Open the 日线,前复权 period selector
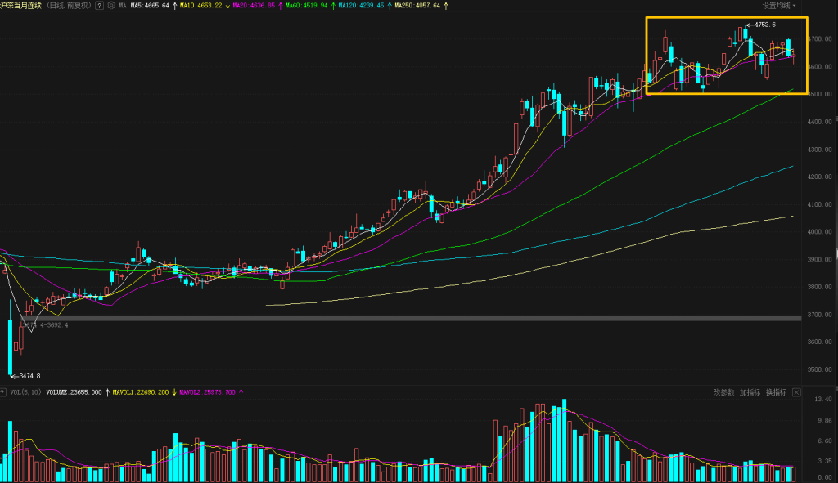 69,5
